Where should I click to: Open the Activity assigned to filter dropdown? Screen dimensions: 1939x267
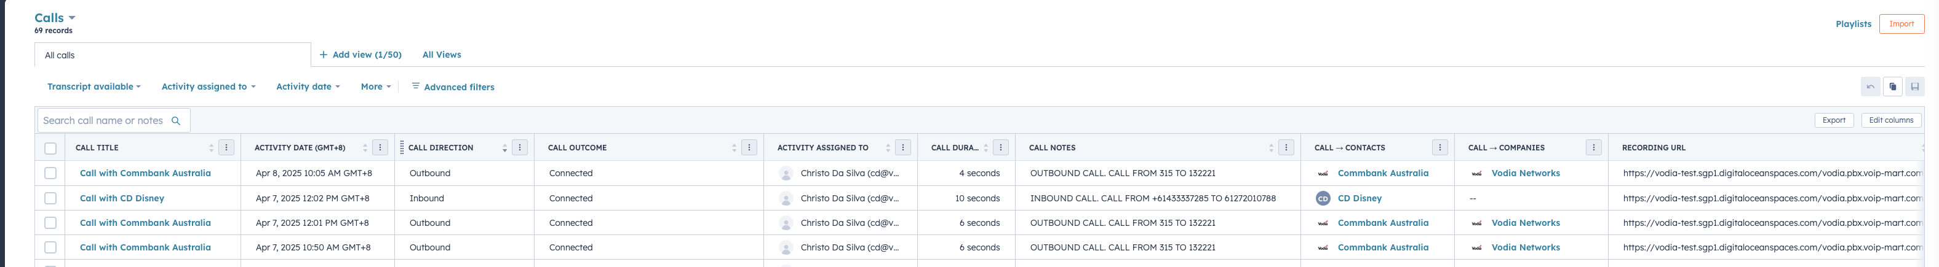point(209,87)
